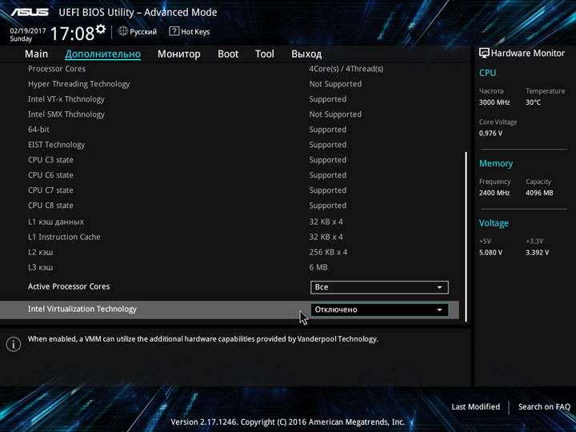The image size is (576, 432).
Task: Select the Выход tab
Action: [x=306, y=54]
